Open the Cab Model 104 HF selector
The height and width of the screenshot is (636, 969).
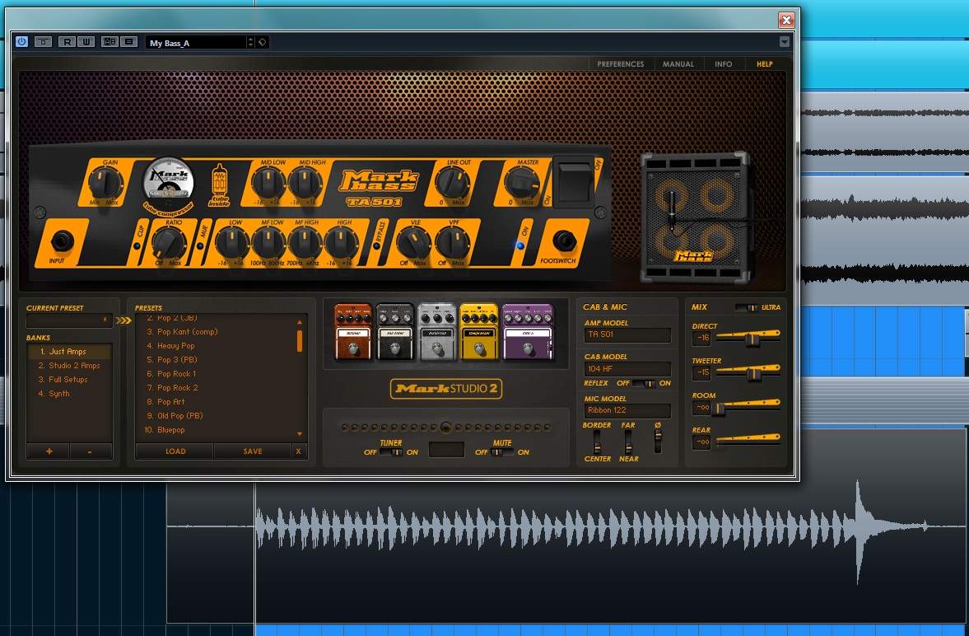(x=627, y=369)
